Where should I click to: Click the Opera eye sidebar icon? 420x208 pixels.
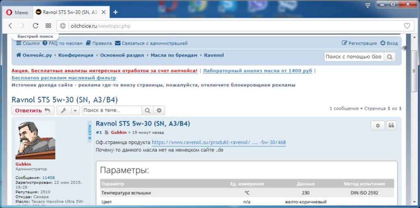point(405,48)
